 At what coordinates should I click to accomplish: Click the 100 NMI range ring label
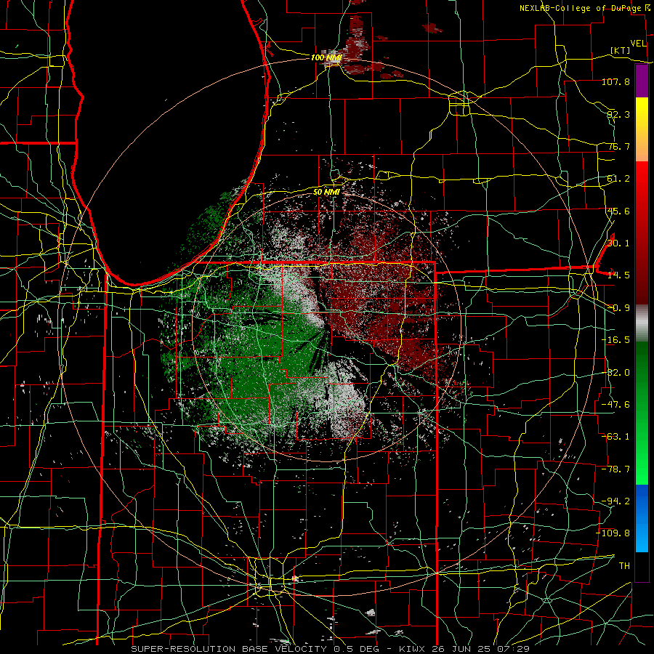click(x=326, y=57)
